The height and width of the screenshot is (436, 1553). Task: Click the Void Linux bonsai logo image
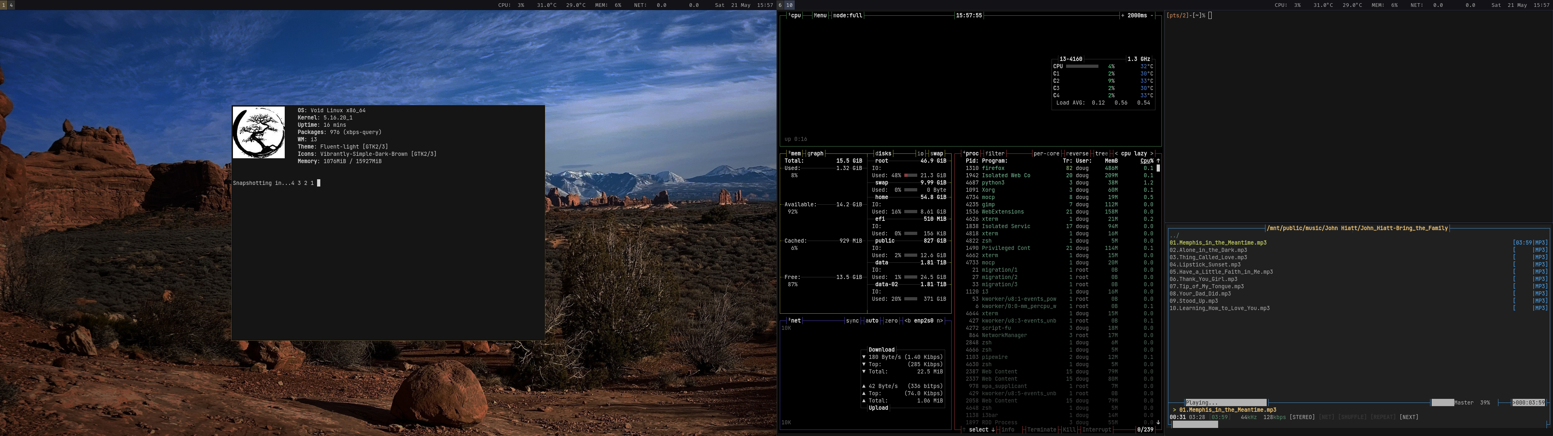pos(259,132)
